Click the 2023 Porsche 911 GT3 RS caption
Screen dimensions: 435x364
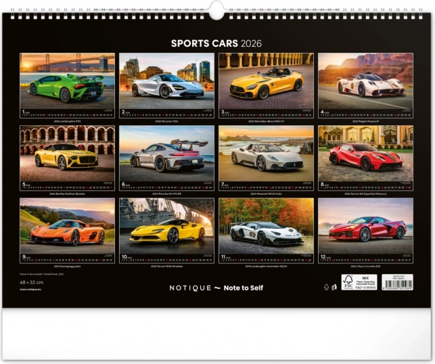pyautogui.click(x=166, y=194)
